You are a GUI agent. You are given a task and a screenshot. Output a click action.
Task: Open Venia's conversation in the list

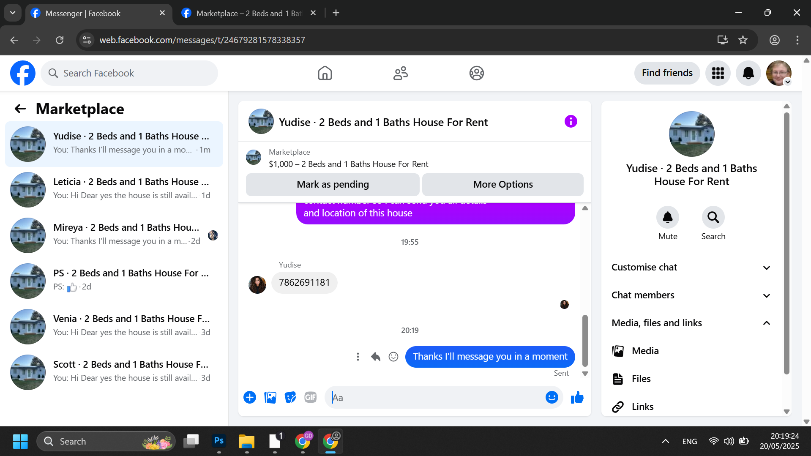tap(114, 326)
